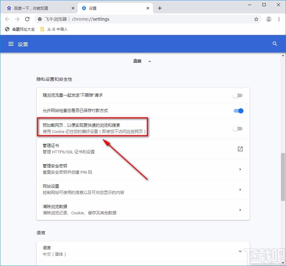Click the search icon in the settings header
The width and height of the screenshot is (286, 266).
click(x=275, y=44)
